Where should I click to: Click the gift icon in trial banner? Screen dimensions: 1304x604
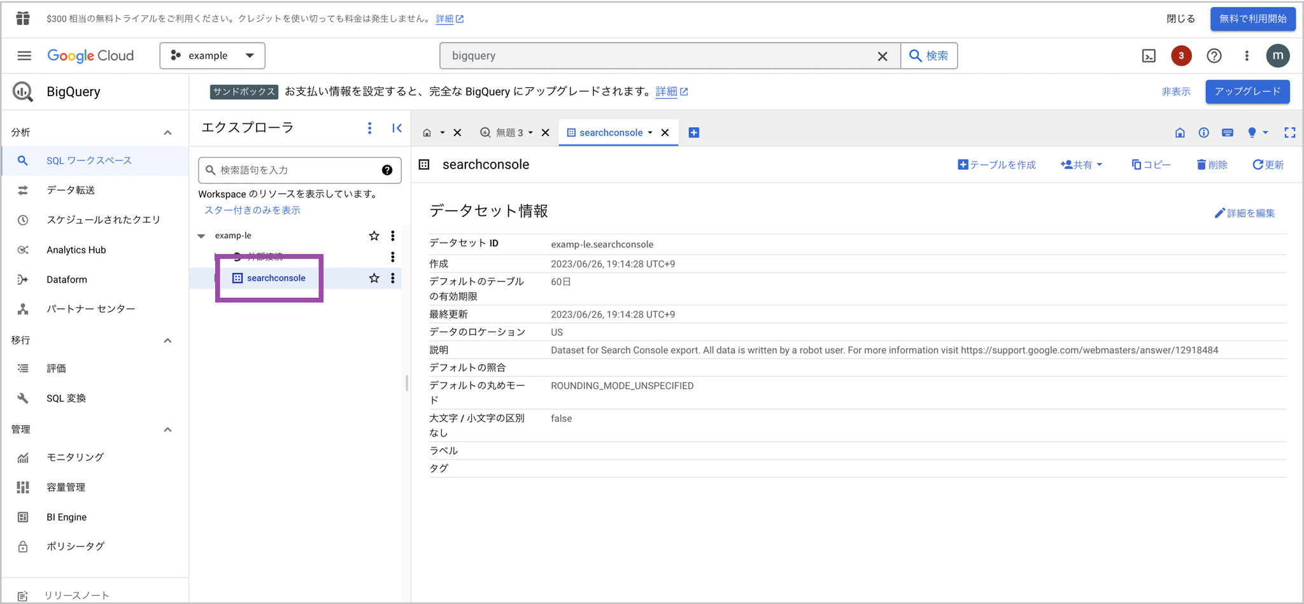(23, 18)
